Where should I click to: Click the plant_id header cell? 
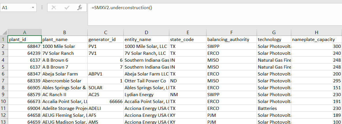[25, 40]
